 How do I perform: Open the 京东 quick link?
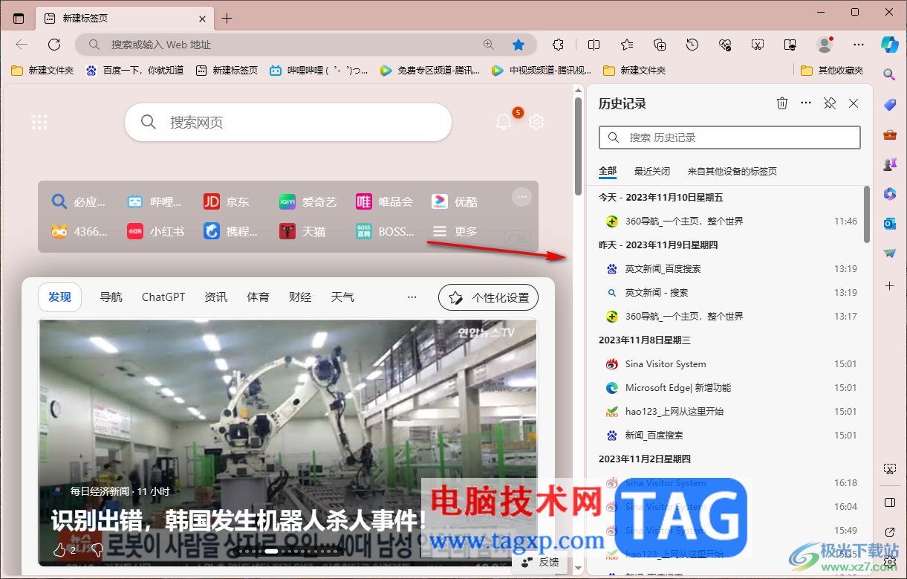(x=227, y=201)
